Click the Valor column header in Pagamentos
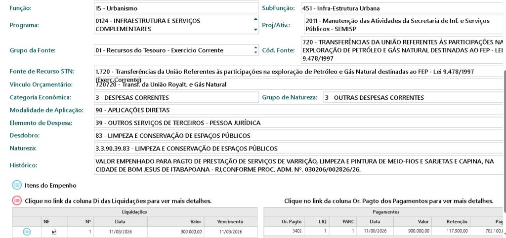The height and width of the screenshot is (238, 506). 413,222
